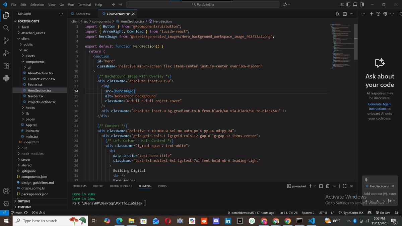Image resolution: width=402 pixels, height=226 pixels.
Task: Attach context with the paperclip icon
Action: coord(366,180)
